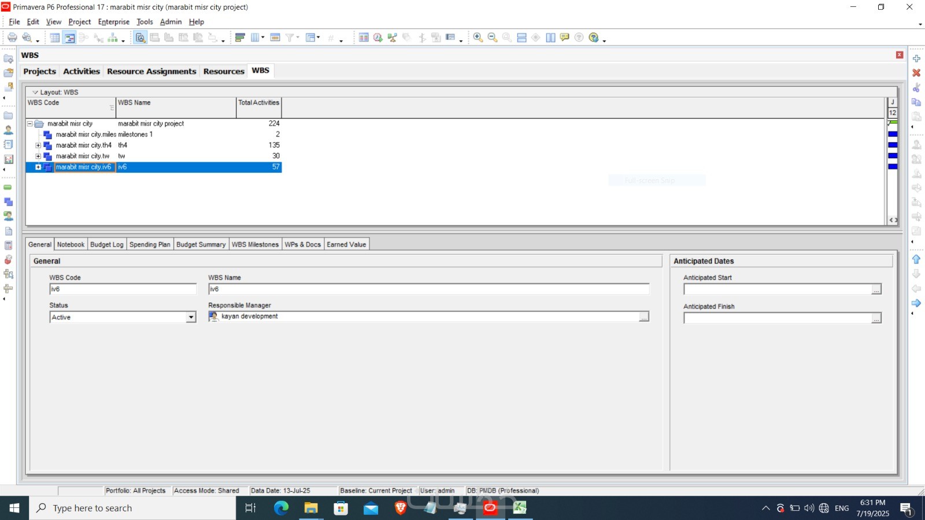This screenshot has height=520, width=925.
Task: Open the Admin menu
Action: (171, 22)
